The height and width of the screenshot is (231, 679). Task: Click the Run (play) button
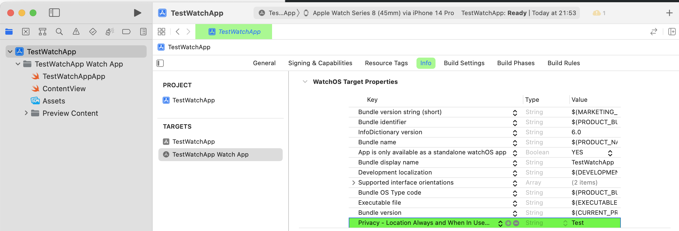coord(137,13)
